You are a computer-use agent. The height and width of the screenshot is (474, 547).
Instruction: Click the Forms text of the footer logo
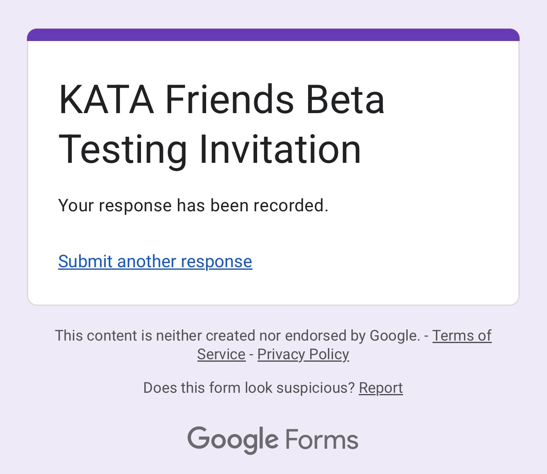(x=321, y=440)
